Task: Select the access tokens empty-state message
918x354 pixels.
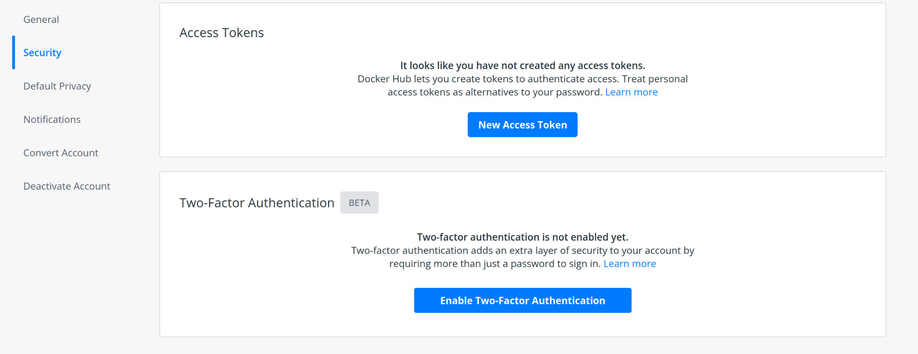Action: 522,65
